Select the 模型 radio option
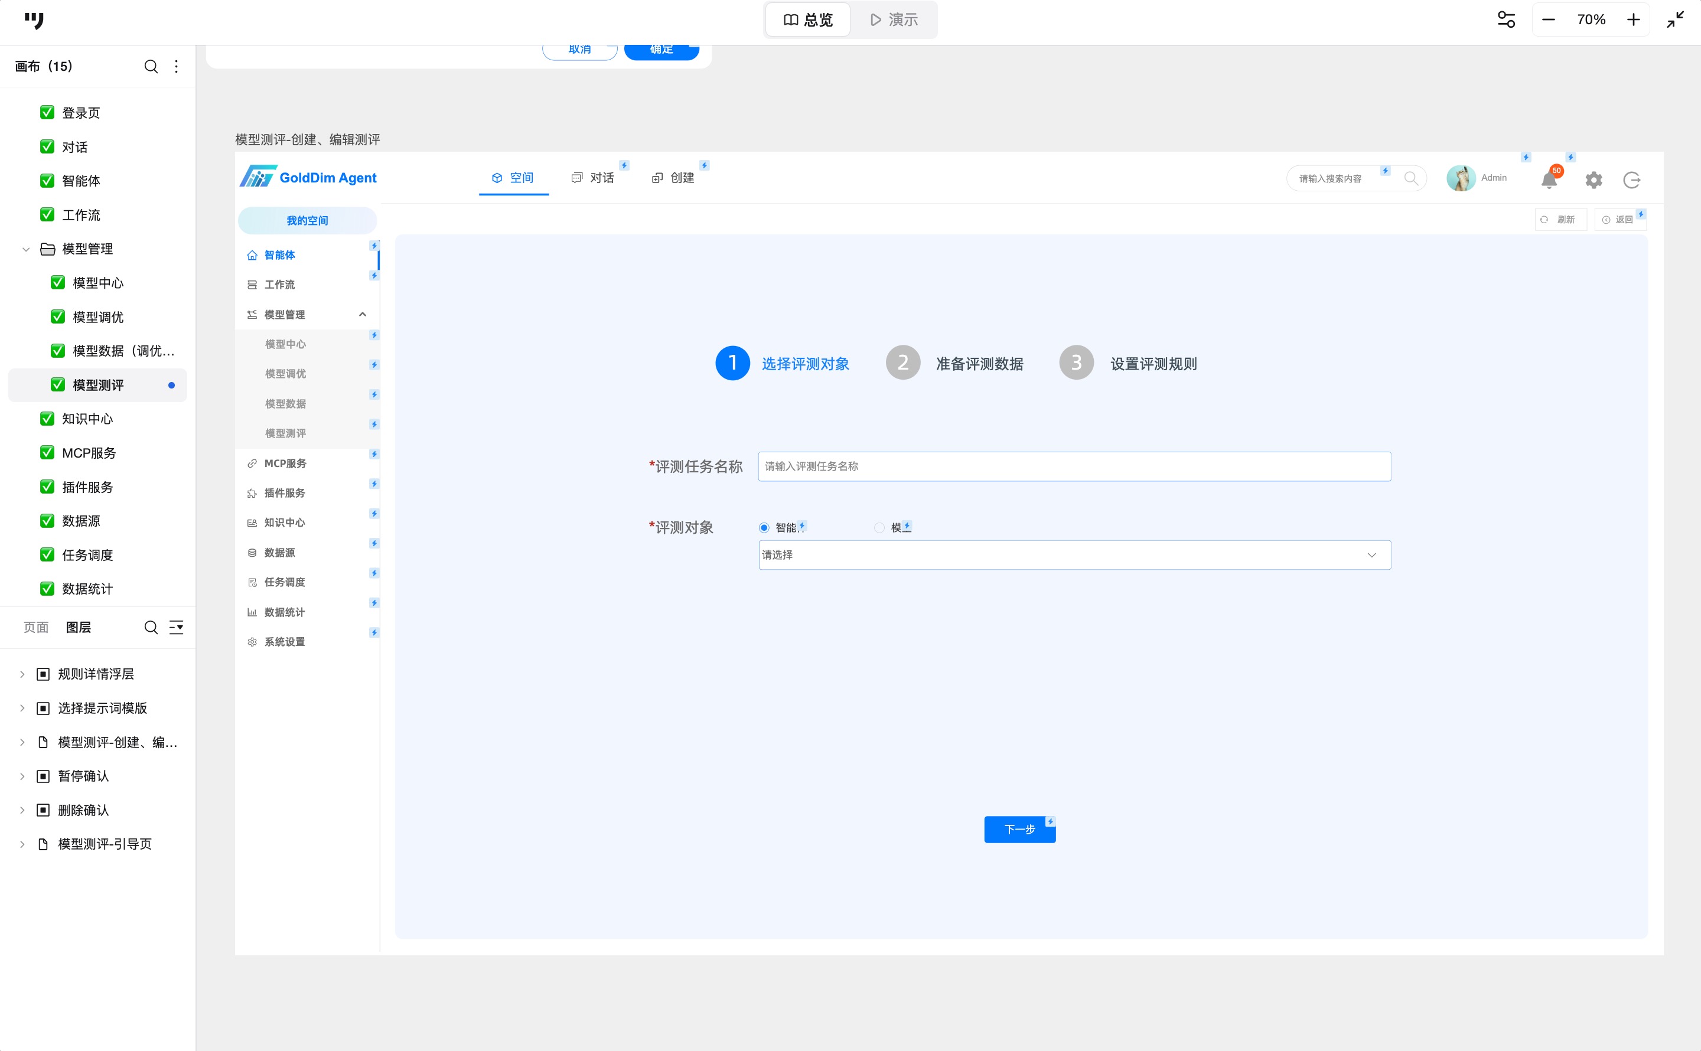Screen dimensions: 1701x1051 [x=879, y=528]
